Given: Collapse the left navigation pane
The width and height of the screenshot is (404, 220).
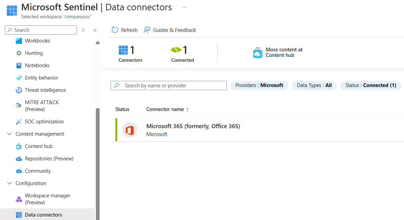Looking at the screenshot, I should point(95,30).
